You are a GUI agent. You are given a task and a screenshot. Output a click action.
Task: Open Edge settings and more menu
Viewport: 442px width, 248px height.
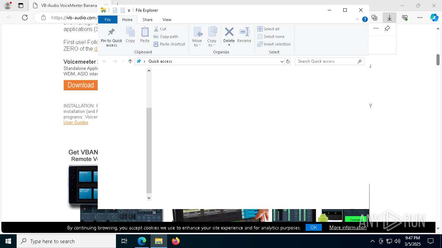420,18
